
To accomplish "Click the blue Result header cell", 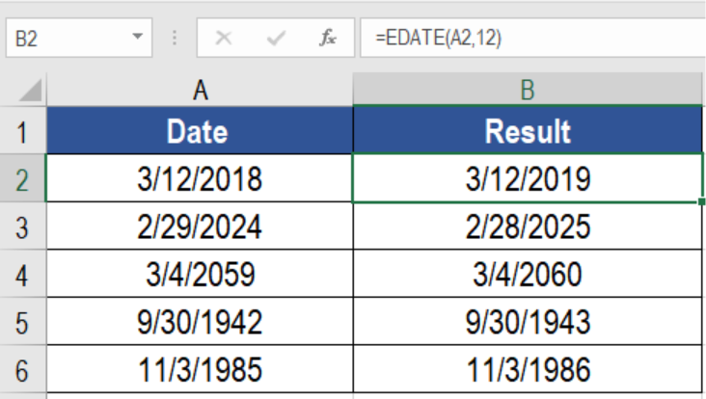I will (528, 131).
